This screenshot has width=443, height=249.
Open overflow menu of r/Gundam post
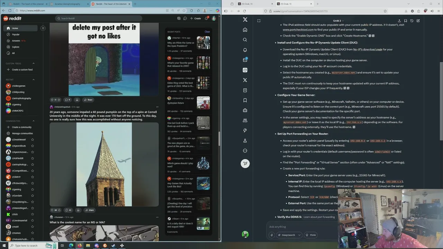157,217
